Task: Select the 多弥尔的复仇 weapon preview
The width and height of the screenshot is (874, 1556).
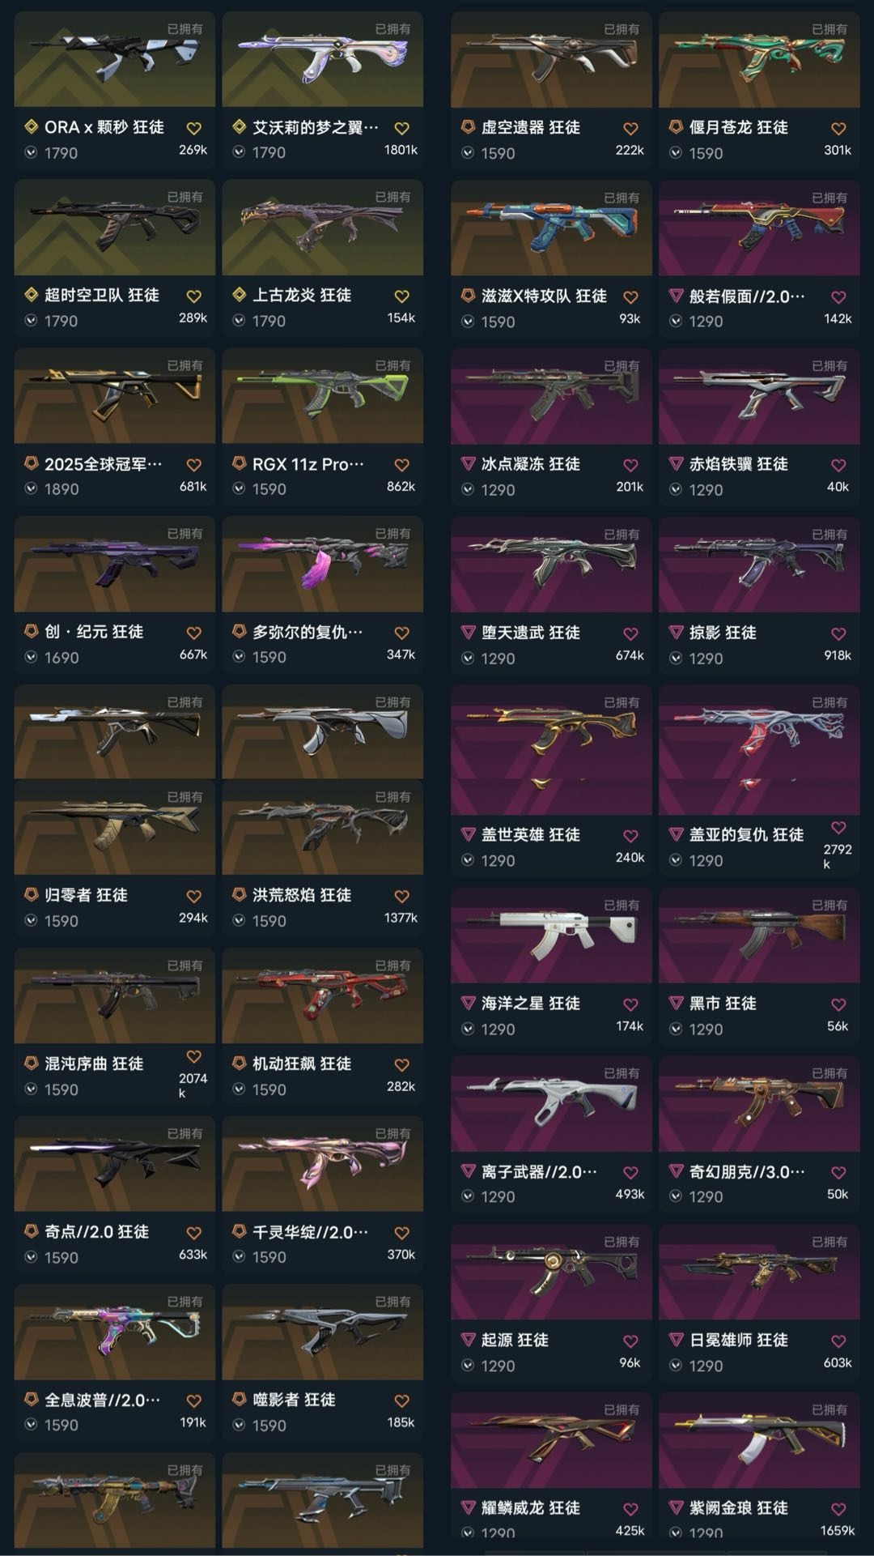Action: pos(322,564)
